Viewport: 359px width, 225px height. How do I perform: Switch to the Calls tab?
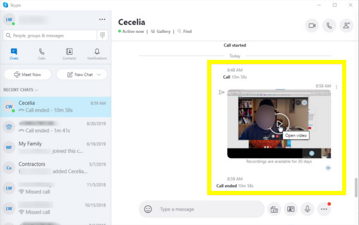[41, 54]
